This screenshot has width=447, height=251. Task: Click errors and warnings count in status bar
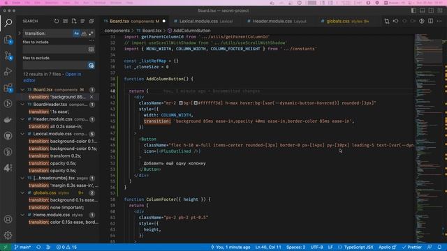coord(66,247)
